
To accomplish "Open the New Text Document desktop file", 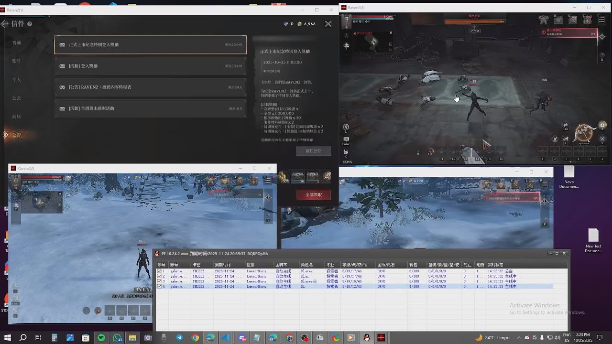I will pos(593,241).
